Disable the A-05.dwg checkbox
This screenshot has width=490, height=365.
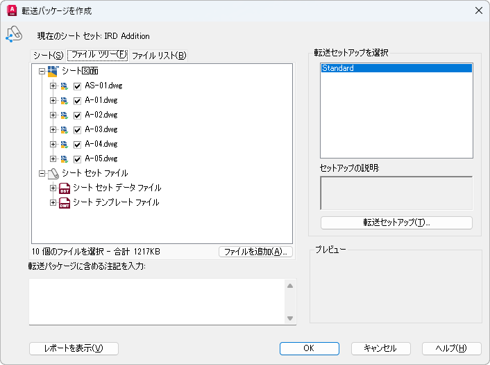[78, 159]
